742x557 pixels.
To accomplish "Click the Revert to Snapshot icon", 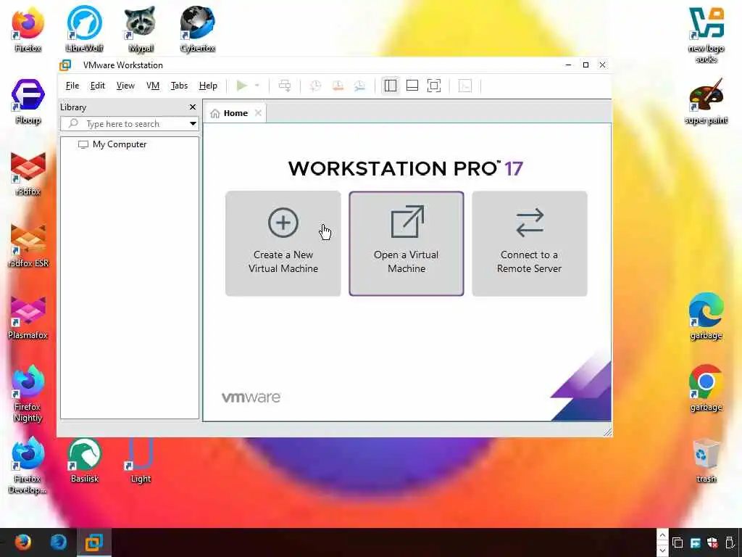I will [x=338, y=86].
